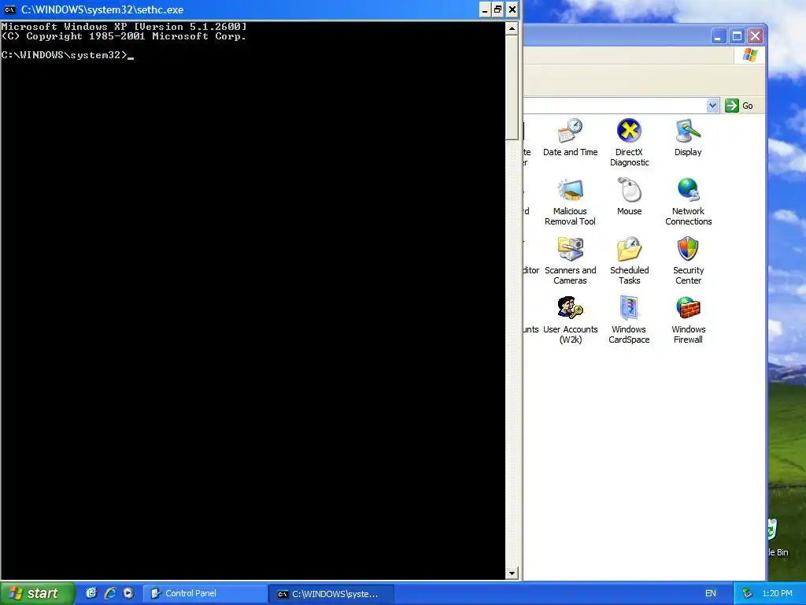Screen dimensions: 806x605
Task: Click the command window scroll down arrow
Action: point(512,573)
